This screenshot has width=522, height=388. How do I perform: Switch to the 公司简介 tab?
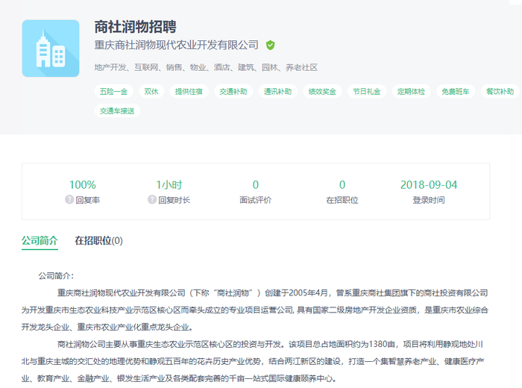(40, 240)
